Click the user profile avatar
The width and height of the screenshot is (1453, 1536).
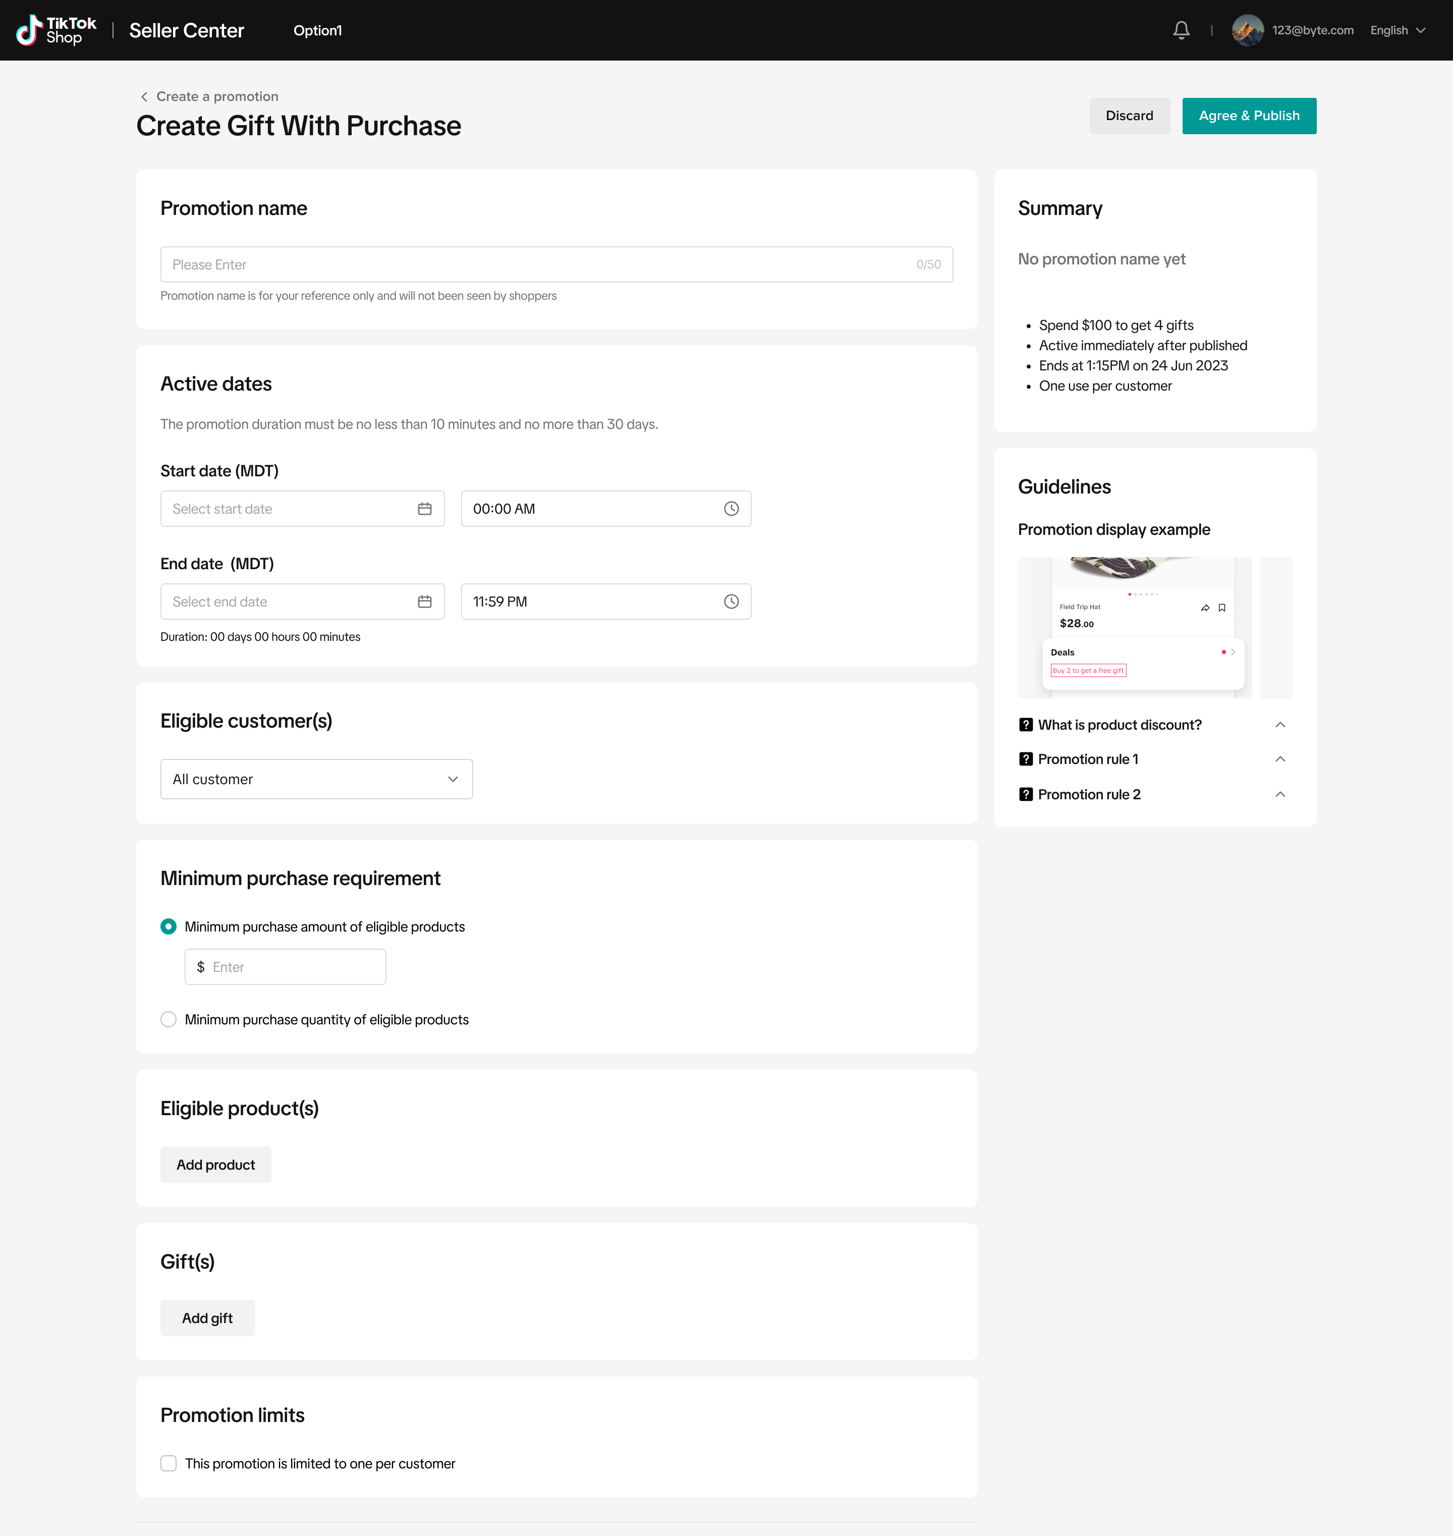[x=1247, y=30]
